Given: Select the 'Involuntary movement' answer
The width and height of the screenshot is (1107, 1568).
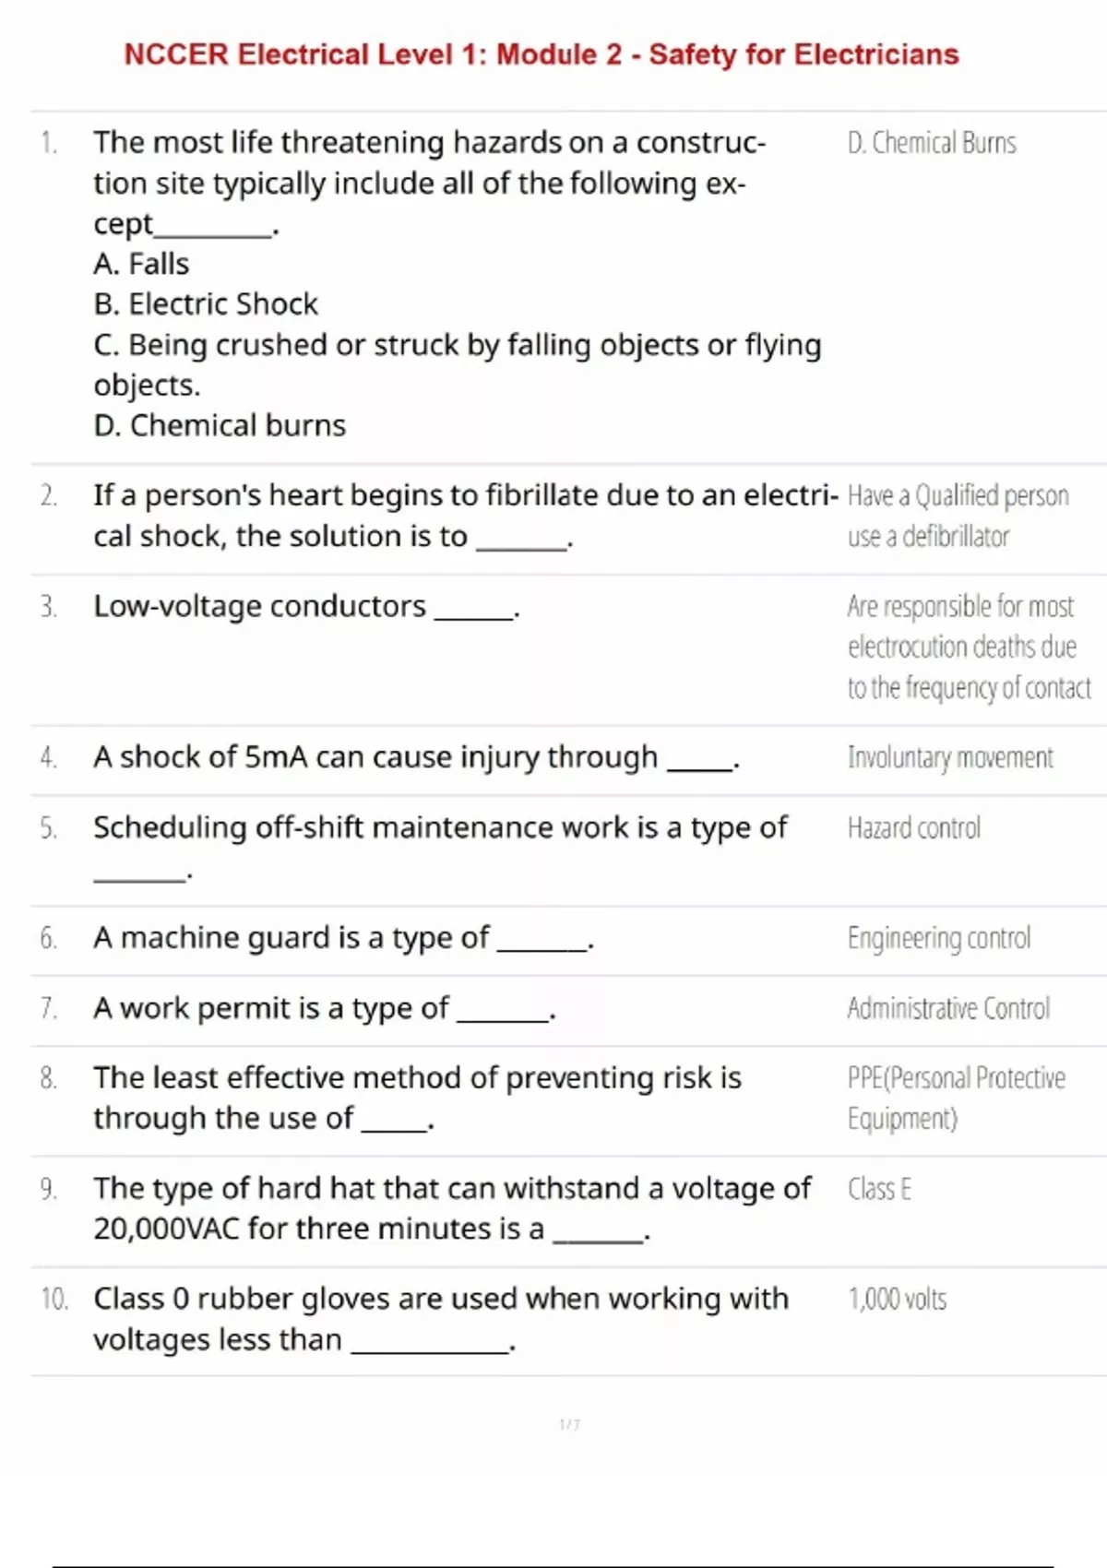Looking at the screenshot, I should (950, 757).
